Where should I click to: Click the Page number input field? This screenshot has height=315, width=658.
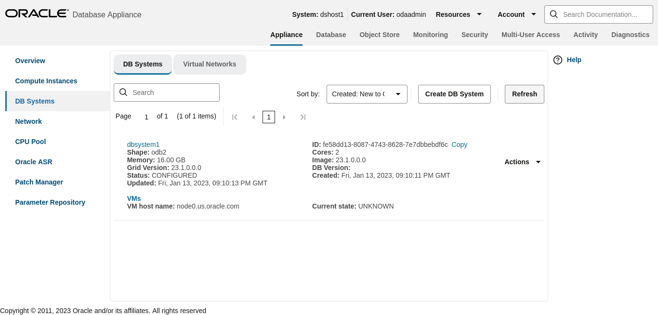point(146,117)
